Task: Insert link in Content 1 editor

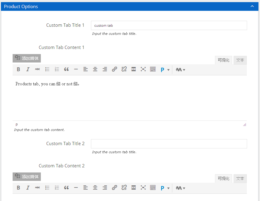Action: click(x=114, y=69)
